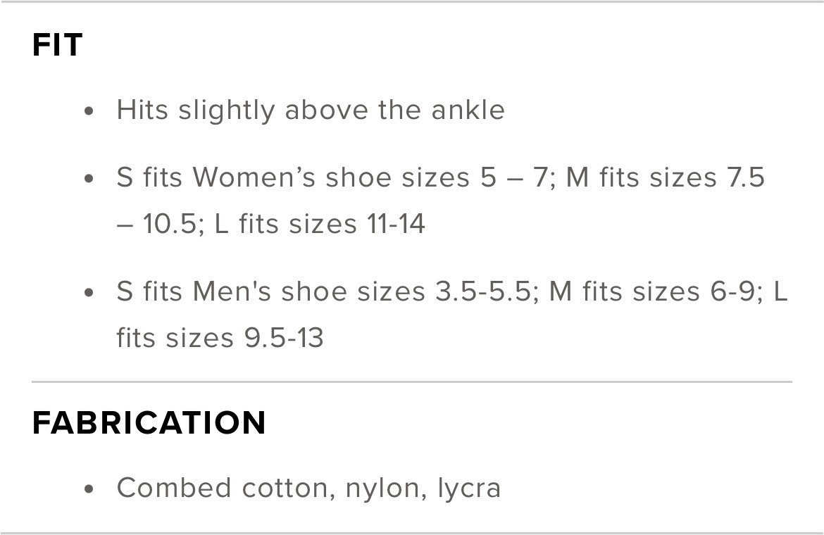Click the bullet before "S fits Men's"
This screenshot has height=535, width=824.
click(x=89, y=292)
